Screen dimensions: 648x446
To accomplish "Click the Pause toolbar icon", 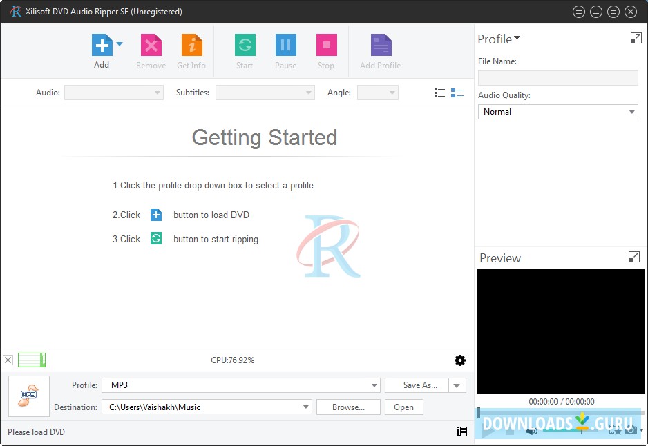I will (285, 45).
